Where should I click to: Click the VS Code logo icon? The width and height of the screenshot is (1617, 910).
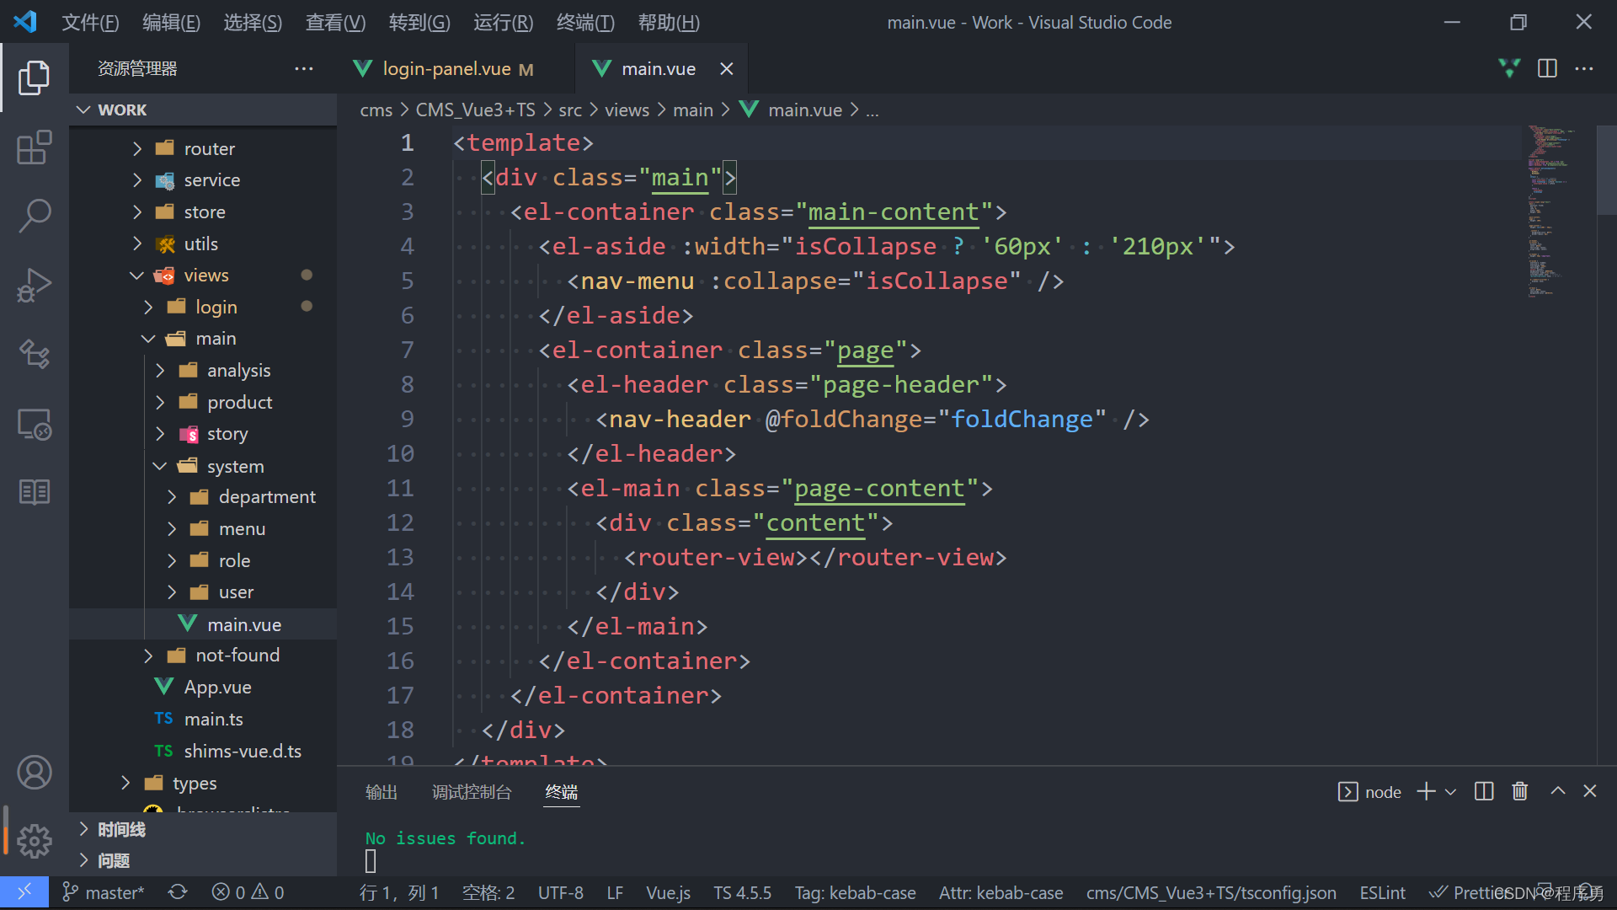tap(25, 22)
